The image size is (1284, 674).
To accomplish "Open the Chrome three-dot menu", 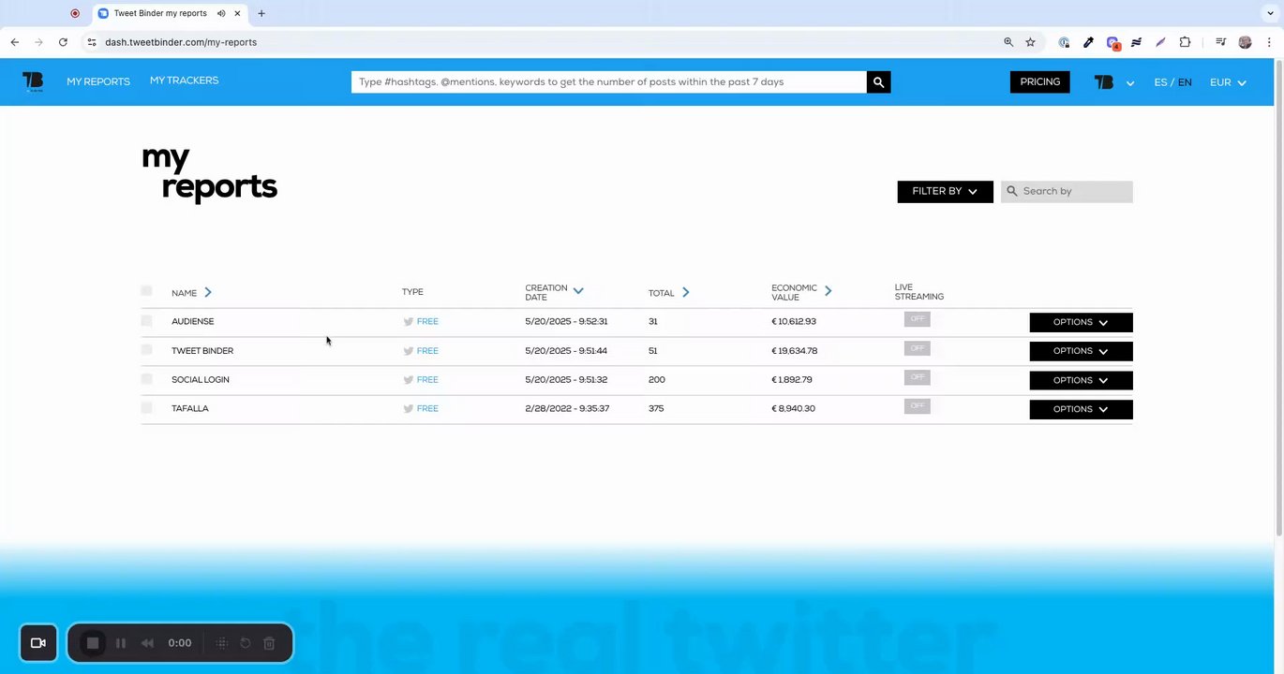I will click(x=1269, y=42).
